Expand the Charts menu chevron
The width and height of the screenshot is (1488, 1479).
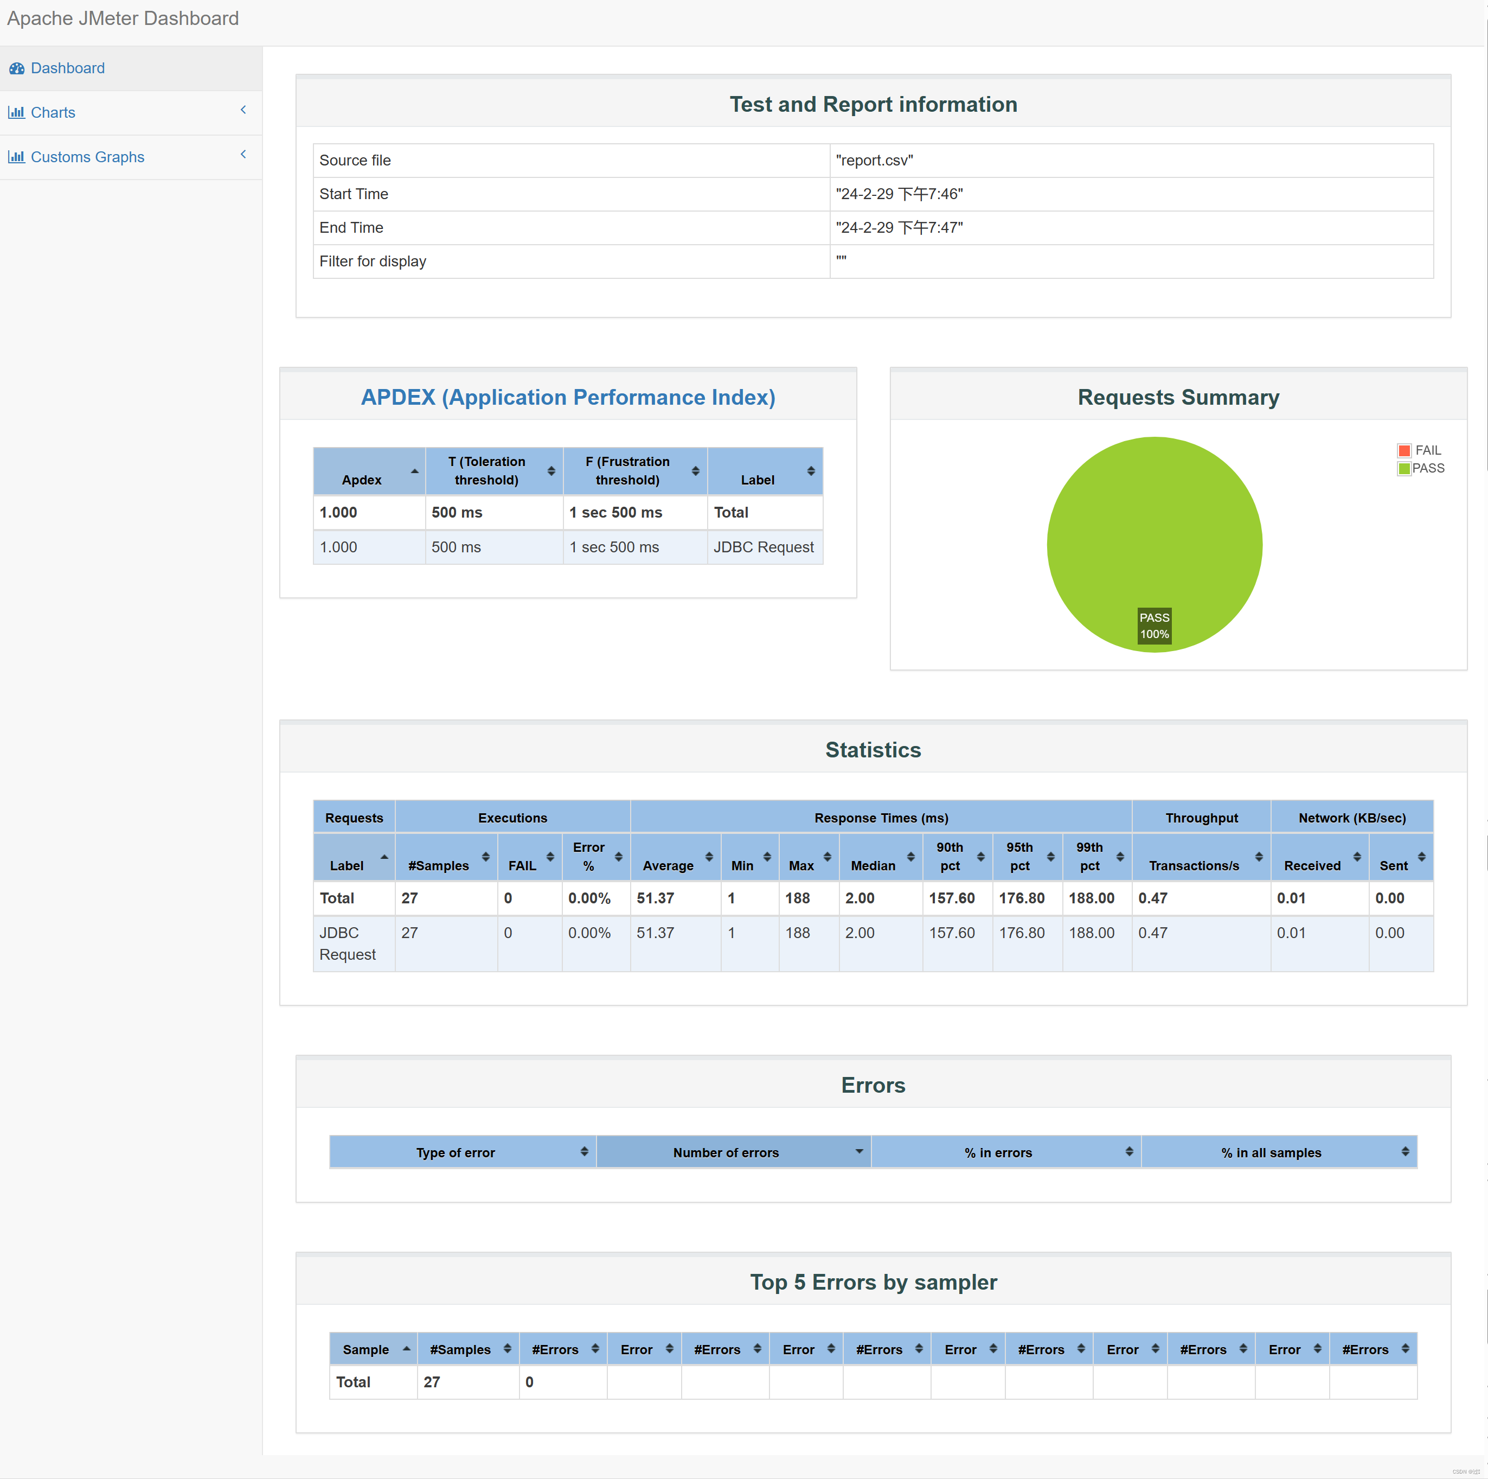tap(243, 110)
